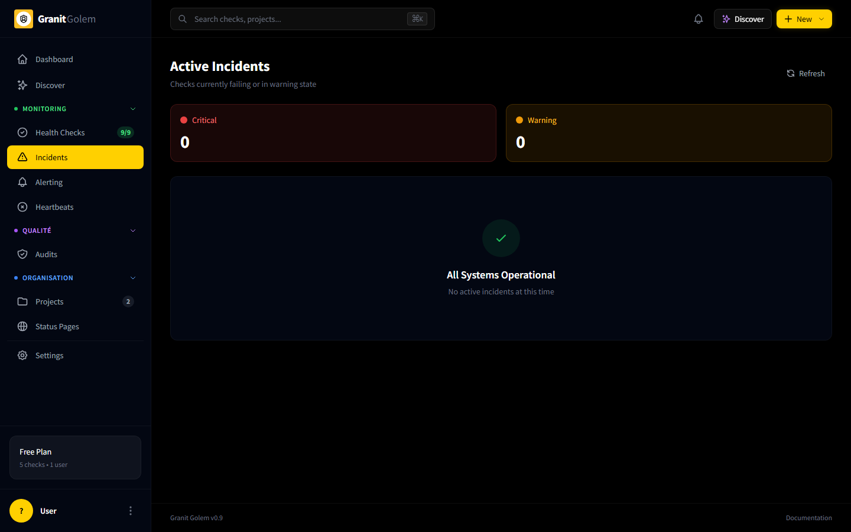
Task: Click the Audits shield icon
Action: (22, 254)
